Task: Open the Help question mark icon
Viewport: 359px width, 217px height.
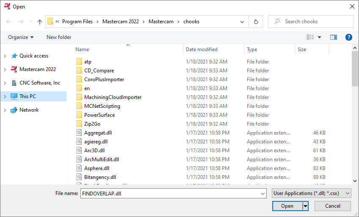Action: pos(348,37)
